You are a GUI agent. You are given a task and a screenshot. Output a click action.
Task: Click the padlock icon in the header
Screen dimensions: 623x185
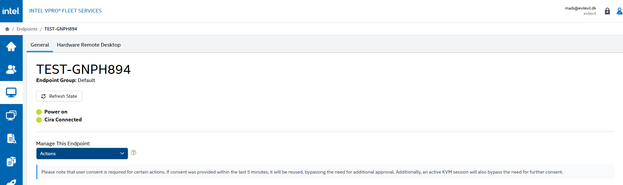607,11
